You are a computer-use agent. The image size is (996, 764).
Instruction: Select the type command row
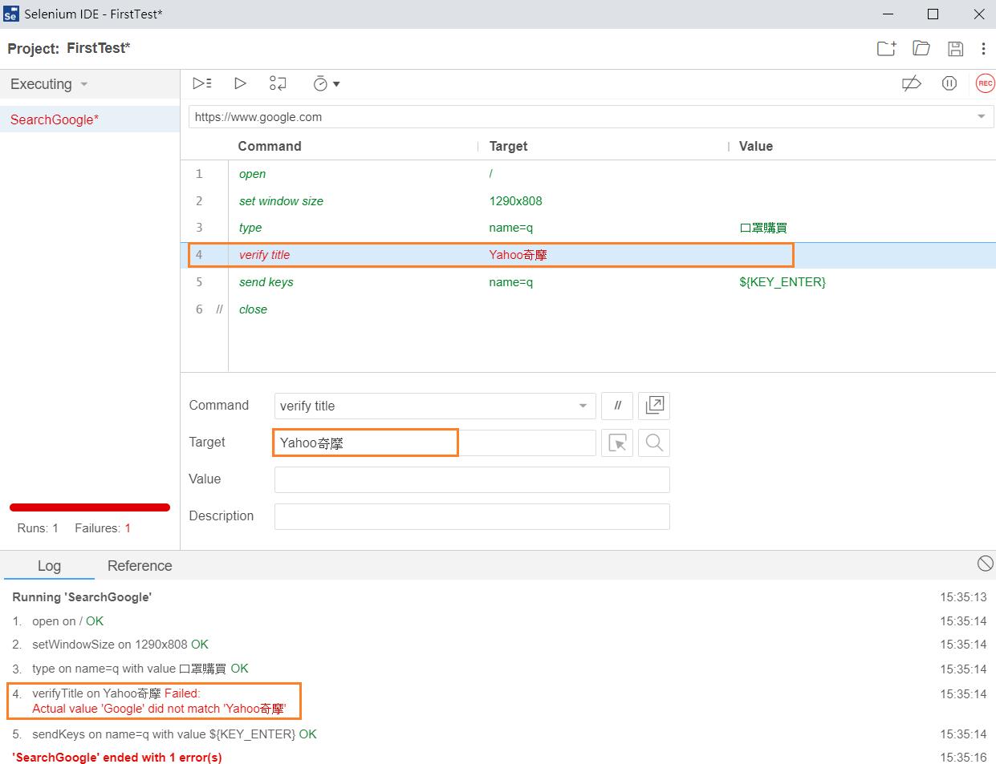[x=588, y=228]
